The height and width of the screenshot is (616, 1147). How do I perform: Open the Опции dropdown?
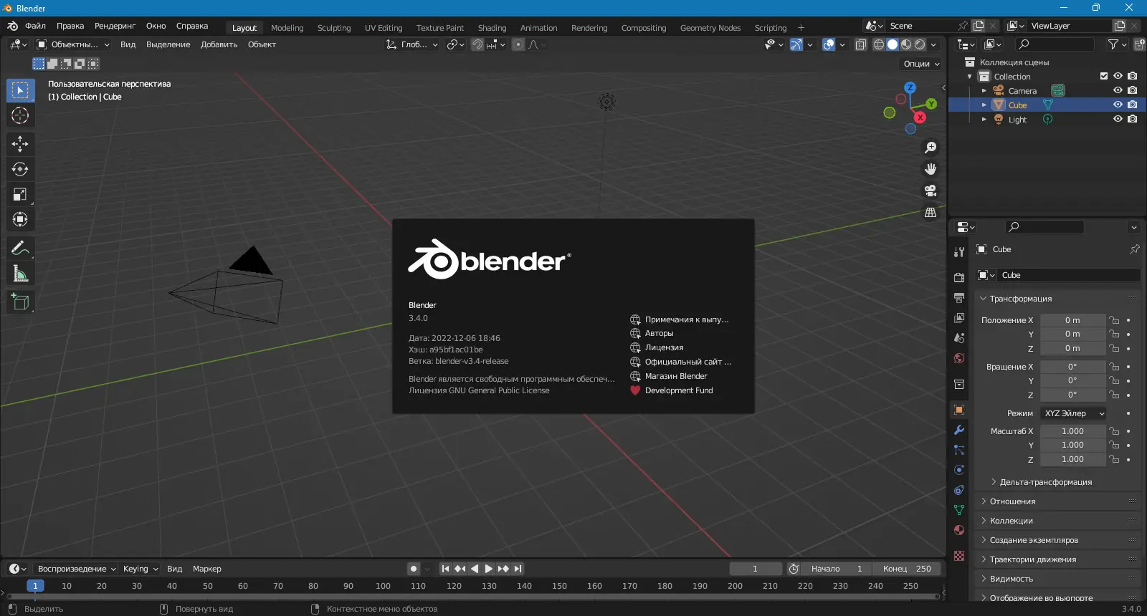click(921, 64)
